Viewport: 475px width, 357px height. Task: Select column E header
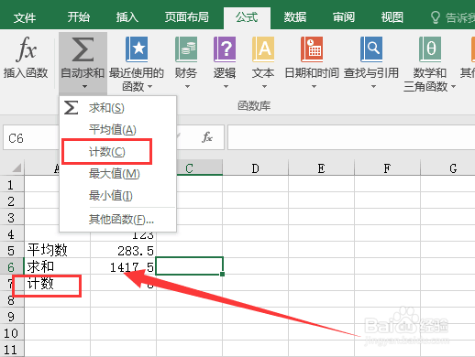click(321, 168)
